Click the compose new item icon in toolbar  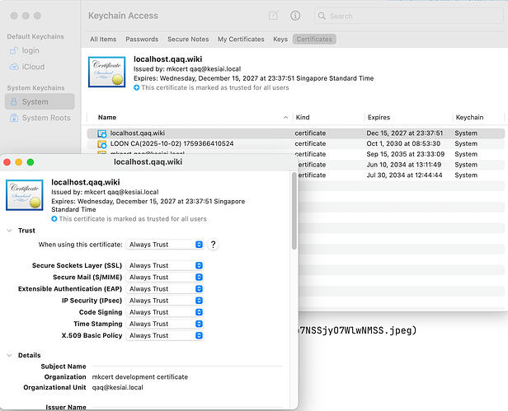coord(273,16)
